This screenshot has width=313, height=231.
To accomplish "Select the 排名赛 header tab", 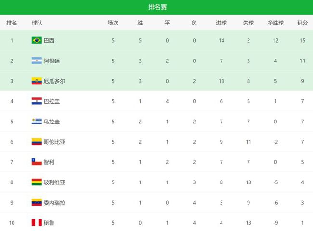I will click(x=157, y=7).
